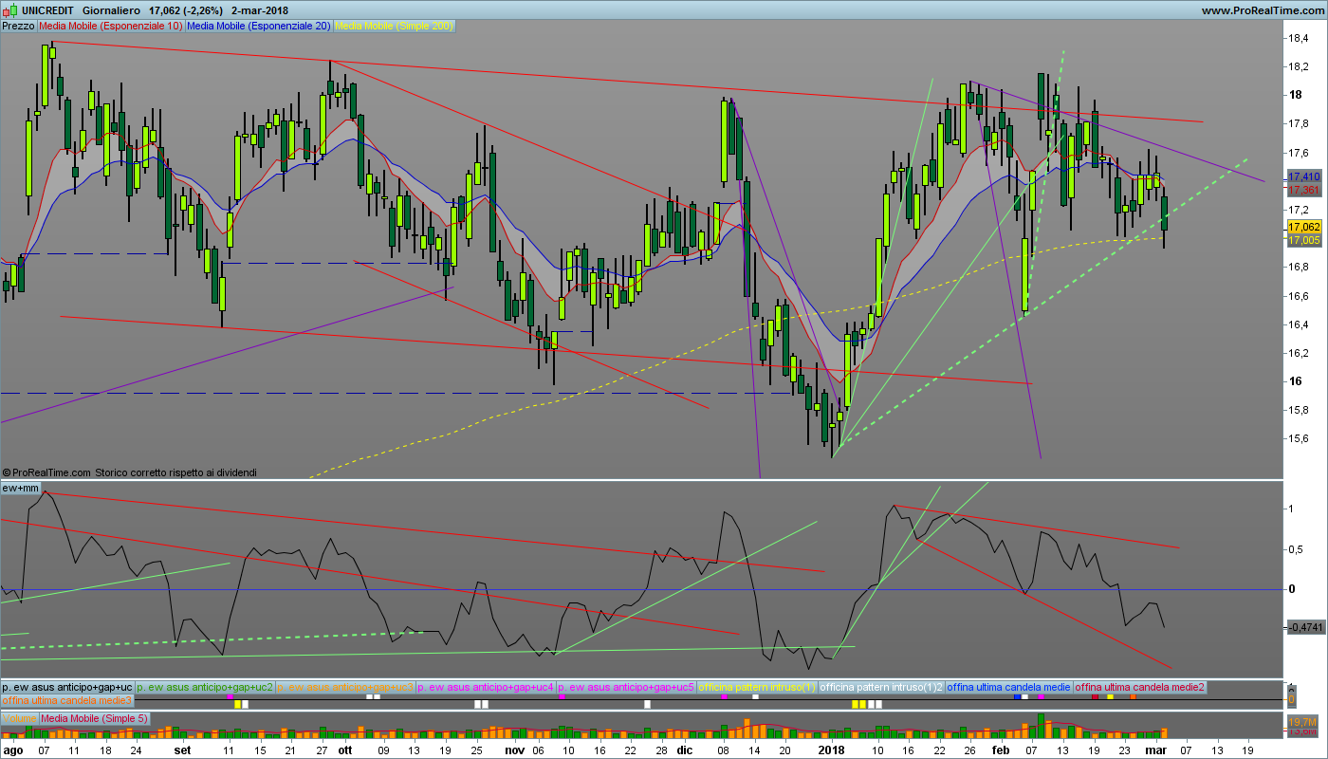Click the dic month marker on time axis

click(x=685, y=750)
